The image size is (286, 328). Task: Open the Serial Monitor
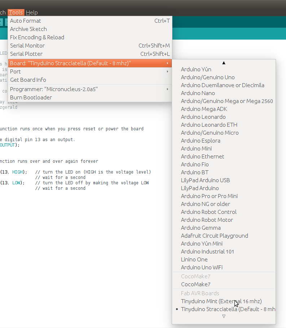point(90,46)
